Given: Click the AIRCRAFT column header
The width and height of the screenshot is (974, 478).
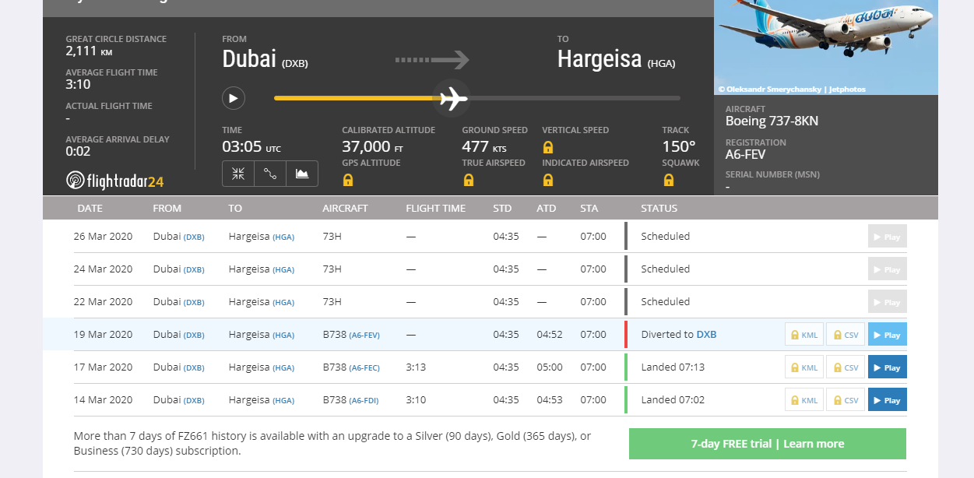Looking at the screenshot, I should pyautogui.click(x=345, y=208).
